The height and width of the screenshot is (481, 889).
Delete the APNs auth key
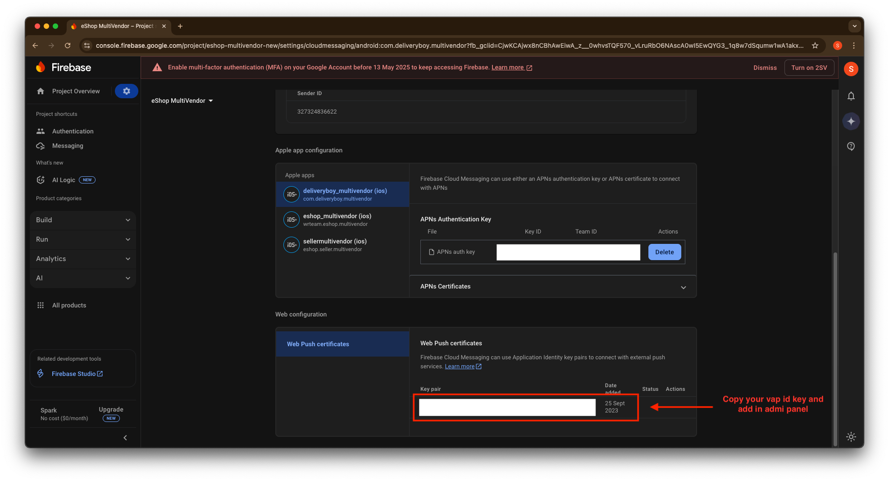click(x=664, y=252)
